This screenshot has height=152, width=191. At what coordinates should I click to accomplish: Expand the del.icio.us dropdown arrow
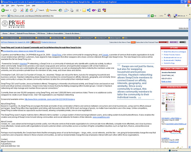tap(187, 16)
